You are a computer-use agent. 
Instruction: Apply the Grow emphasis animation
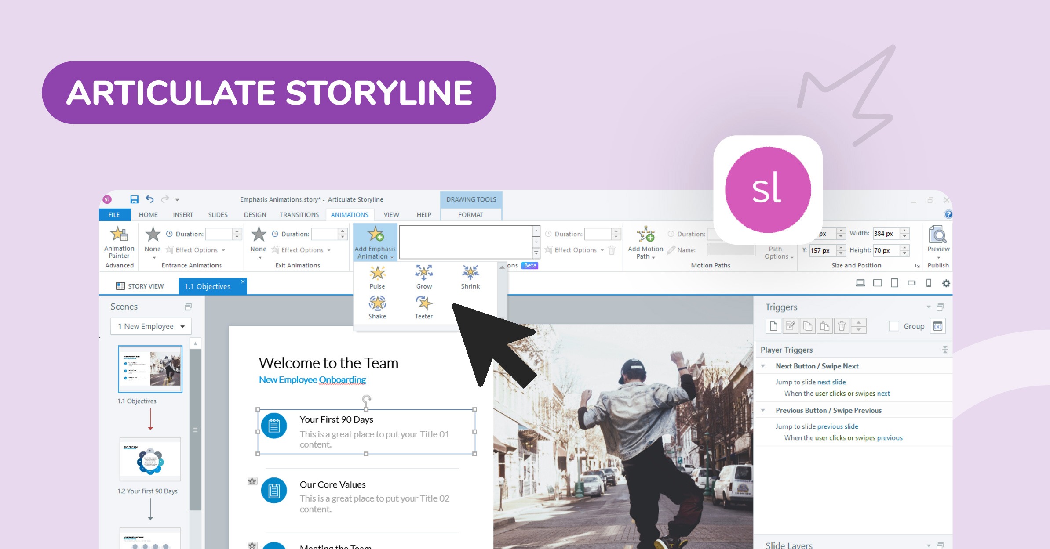(x=424, y=277)
